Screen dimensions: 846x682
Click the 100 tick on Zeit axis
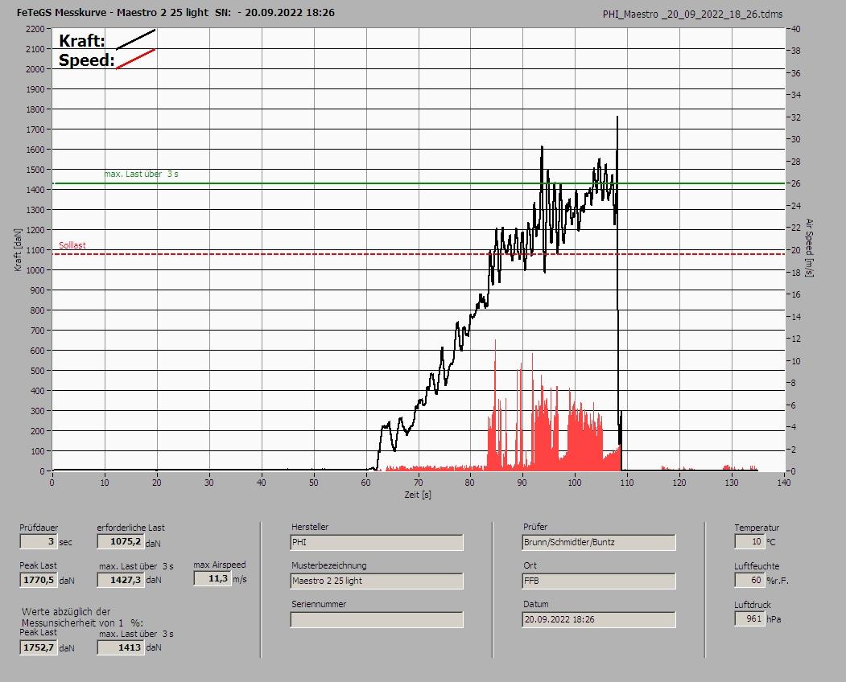point(575,483)
